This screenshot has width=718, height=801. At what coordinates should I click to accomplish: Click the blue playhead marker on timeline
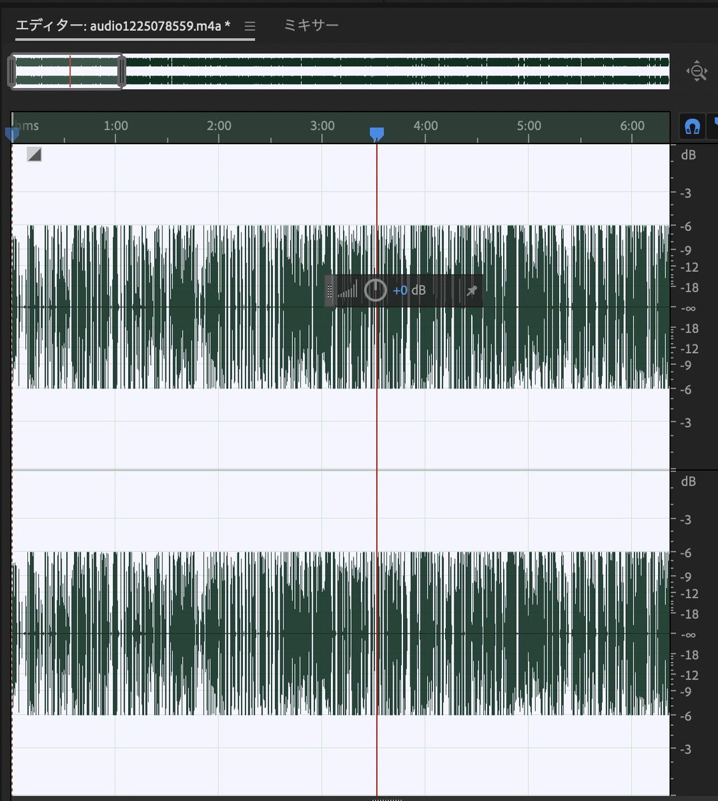pos(377,135)
